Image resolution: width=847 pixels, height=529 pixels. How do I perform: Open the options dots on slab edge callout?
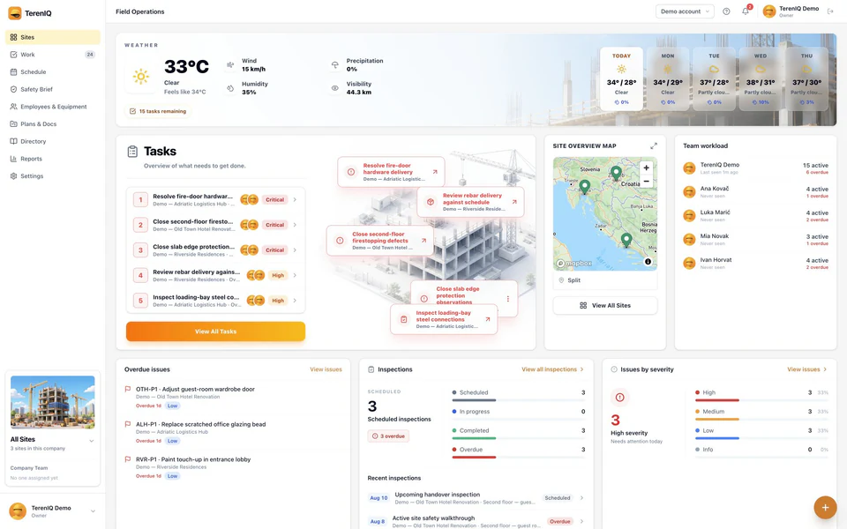pos(508,299)
